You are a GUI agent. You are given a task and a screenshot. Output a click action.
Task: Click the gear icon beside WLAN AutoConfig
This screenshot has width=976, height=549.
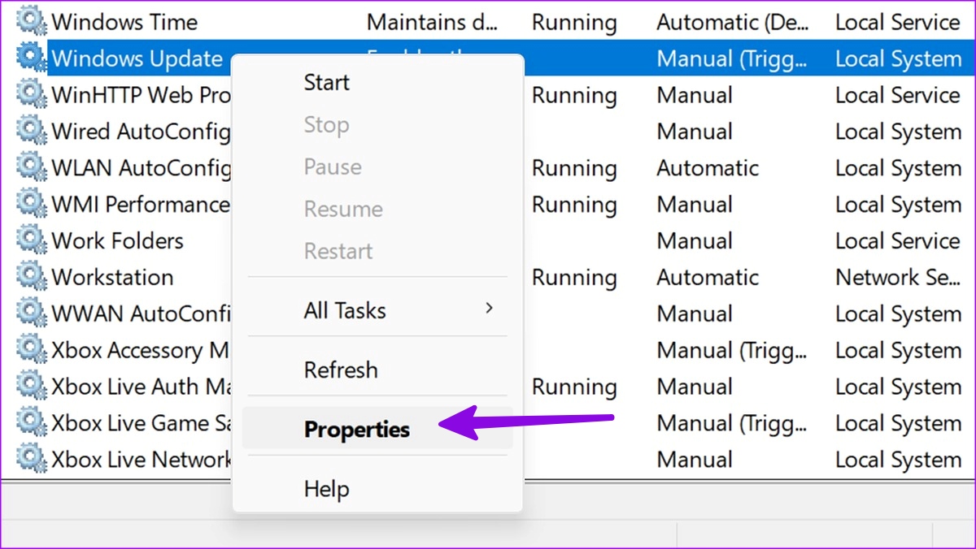pyautogui.click(x=32, y=167)
